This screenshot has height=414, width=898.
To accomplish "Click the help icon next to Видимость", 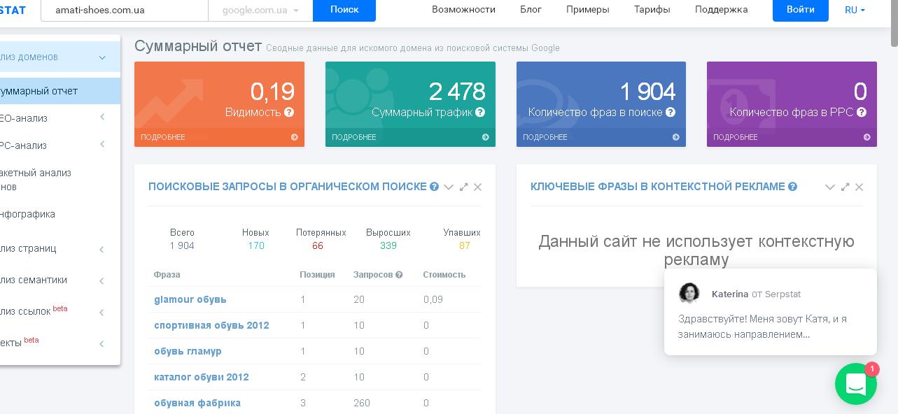I will pyautogui.click(x=289, y=112).
